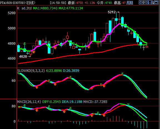Viewport: 160px width, 129px height.
Task: Click the 今开 4748 opening price
Action: coord(104,3)
